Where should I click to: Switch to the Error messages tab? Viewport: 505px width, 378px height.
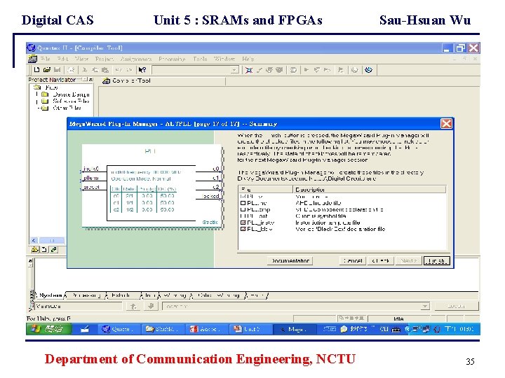257,295
